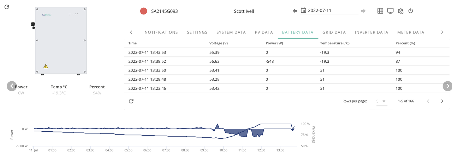Click the Temperature (°C) column header
Image resolution: width=452 pixels, height=156 pixels.
point(334,43)
